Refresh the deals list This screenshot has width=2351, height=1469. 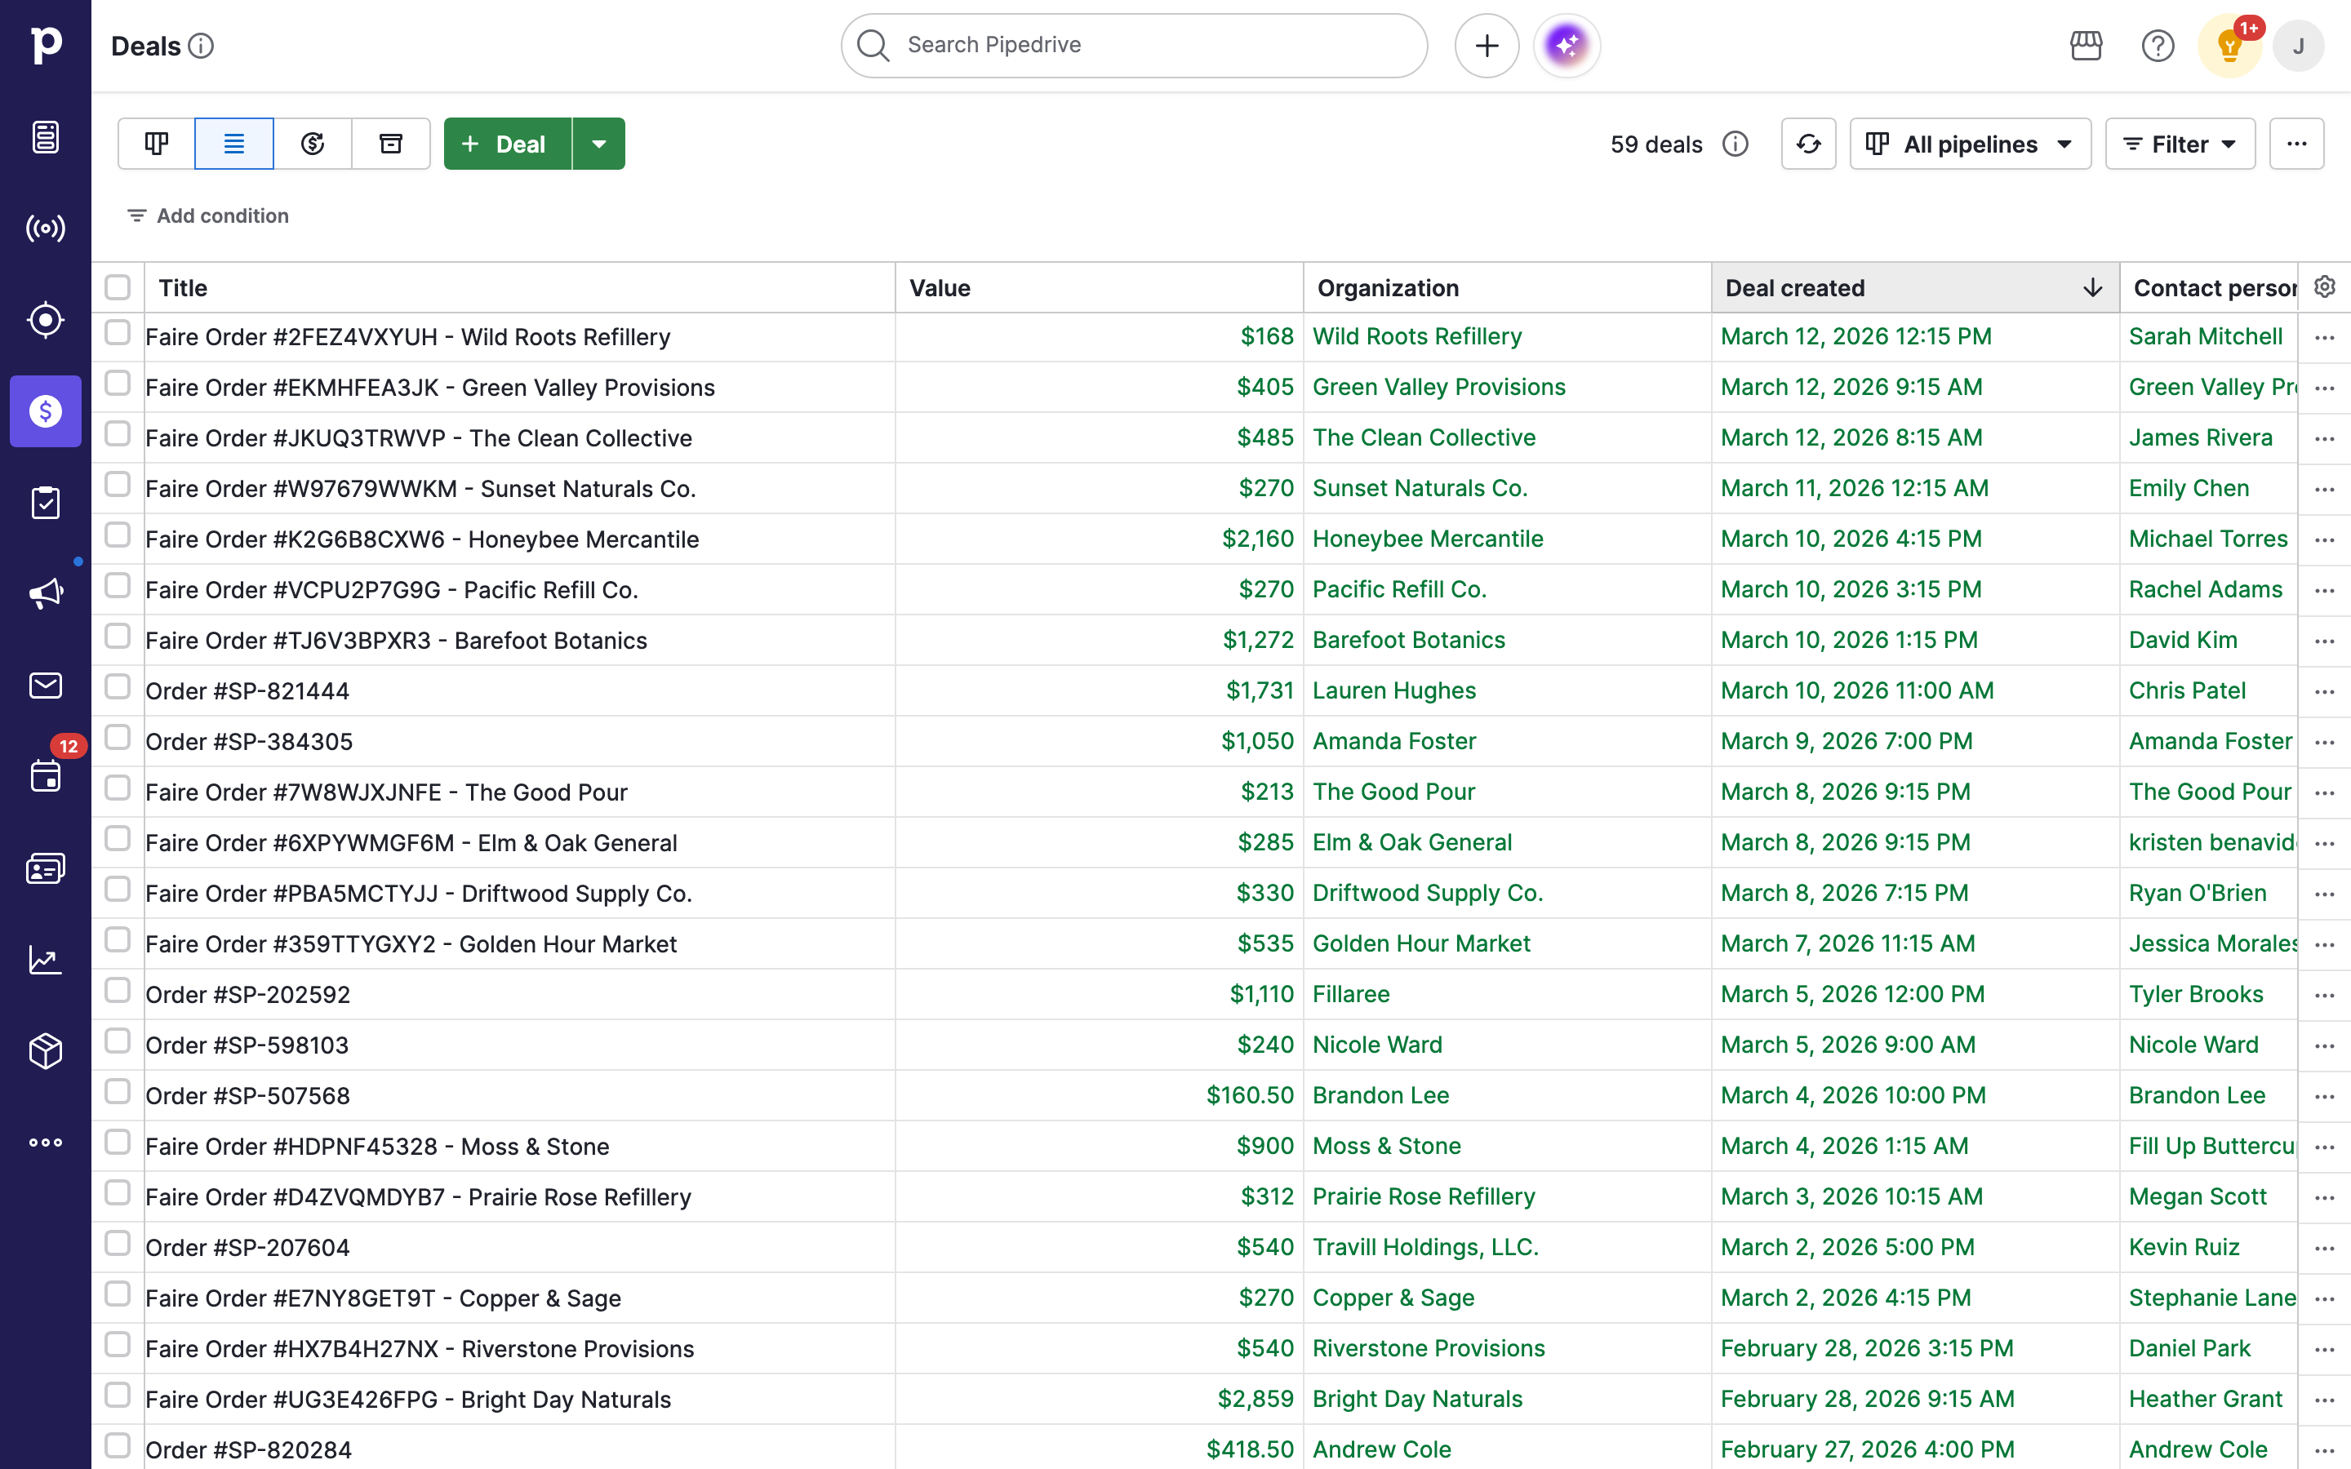click(x=1808, y=144)
